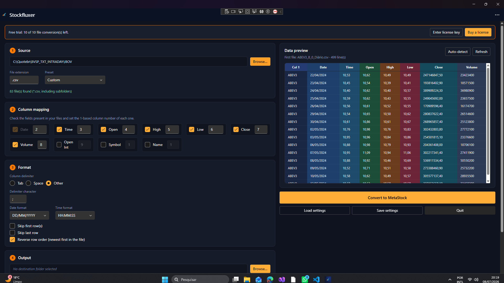The width and height of the screenshot is (504, 283).
Task: Click the Delimiter character field
Action: [18, 199]
